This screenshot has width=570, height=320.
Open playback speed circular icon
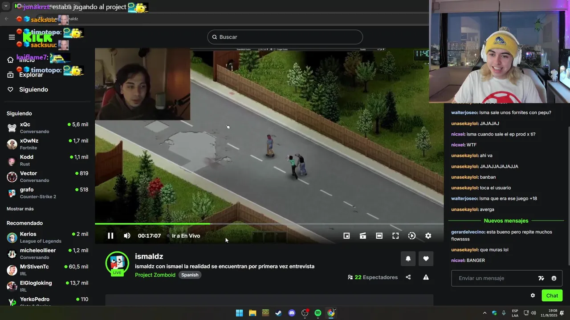[x=412, y=236]
